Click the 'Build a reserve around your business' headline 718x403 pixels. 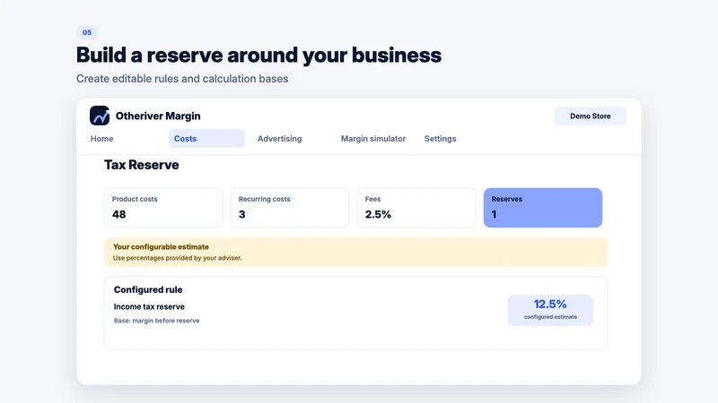[x=258, y=56]
